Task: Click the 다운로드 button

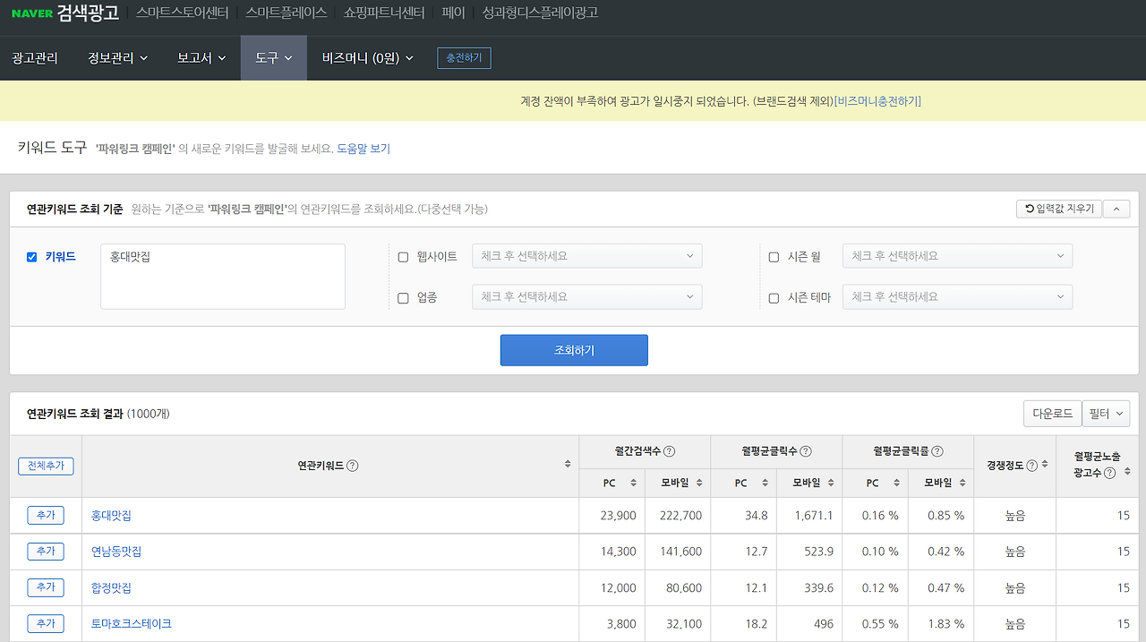Action: [1052, 414]
